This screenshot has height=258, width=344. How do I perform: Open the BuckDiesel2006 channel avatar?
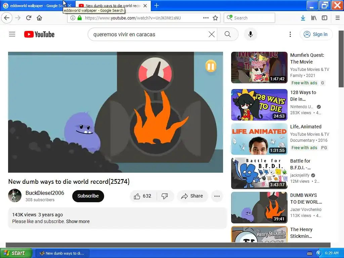[15, 196]
